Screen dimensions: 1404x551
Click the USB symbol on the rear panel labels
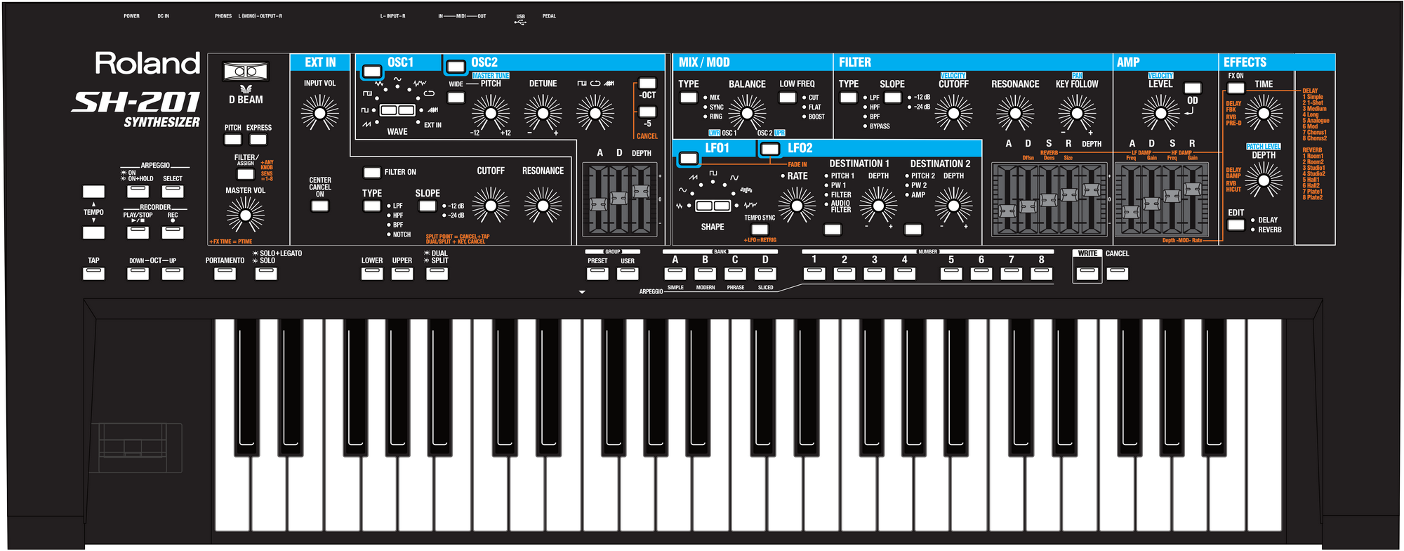pyautogui.click(x=520, y=22)
